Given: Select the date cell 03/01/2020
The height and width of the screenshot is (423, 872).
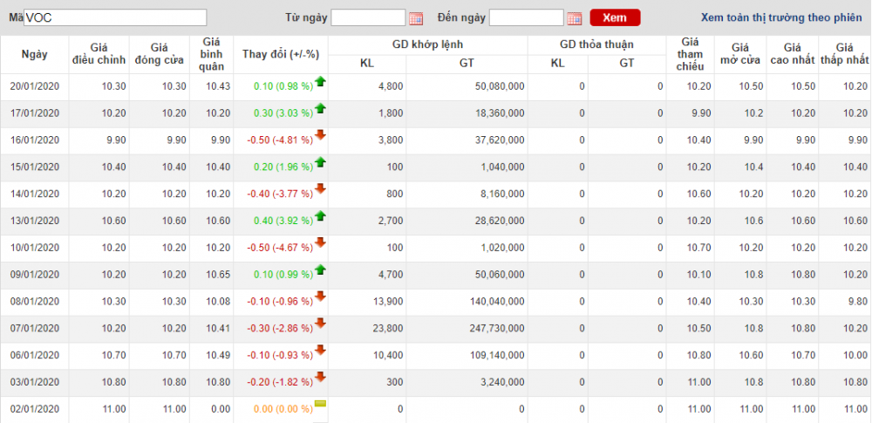Looking at the screenshot, I should (35, 382).
